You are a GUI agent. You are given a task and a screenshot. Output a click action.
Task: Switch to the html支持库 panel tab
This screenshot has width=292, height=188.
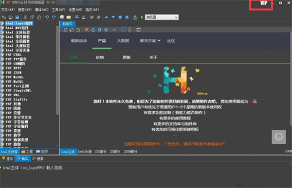pyautogui.click(x=10, y=152)
